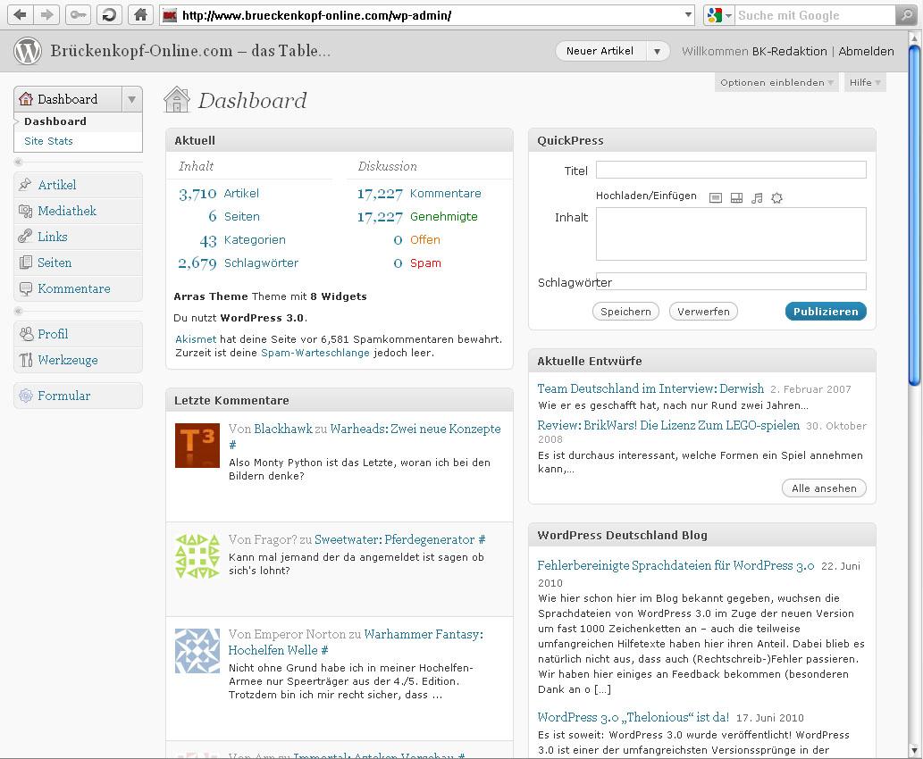The height and width of the screenshot is (759, 923).
Task: Click the WordPress logo in the header
Action: pos(28,51)
